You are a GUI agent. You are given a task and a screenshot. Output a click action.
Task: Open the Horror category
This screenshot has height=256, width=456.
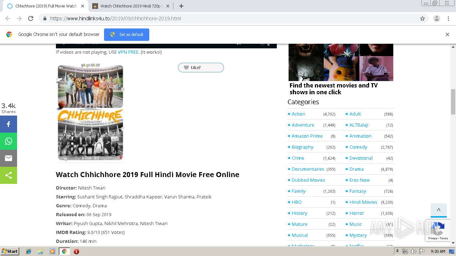point(357,213)
